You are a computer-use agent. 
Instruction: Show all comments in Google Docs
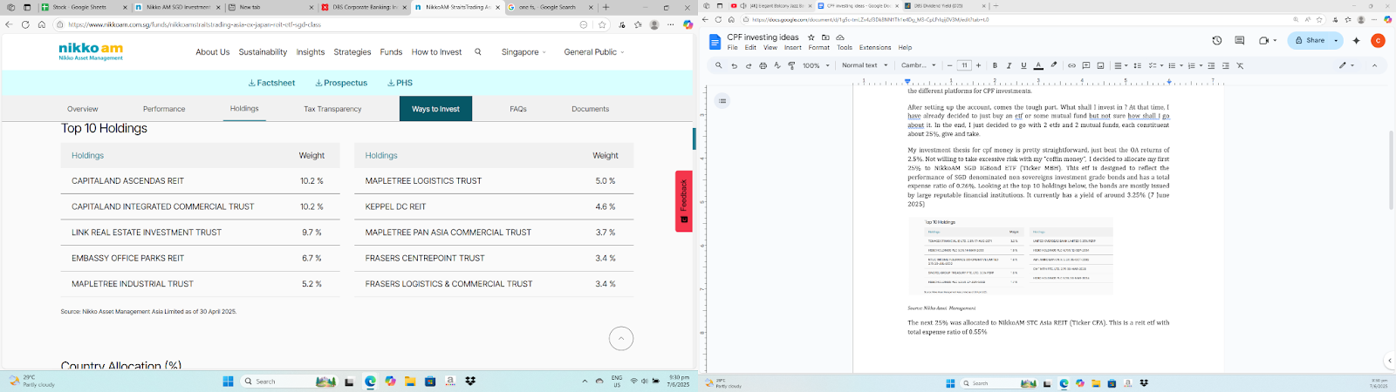tap(1239, 40)
